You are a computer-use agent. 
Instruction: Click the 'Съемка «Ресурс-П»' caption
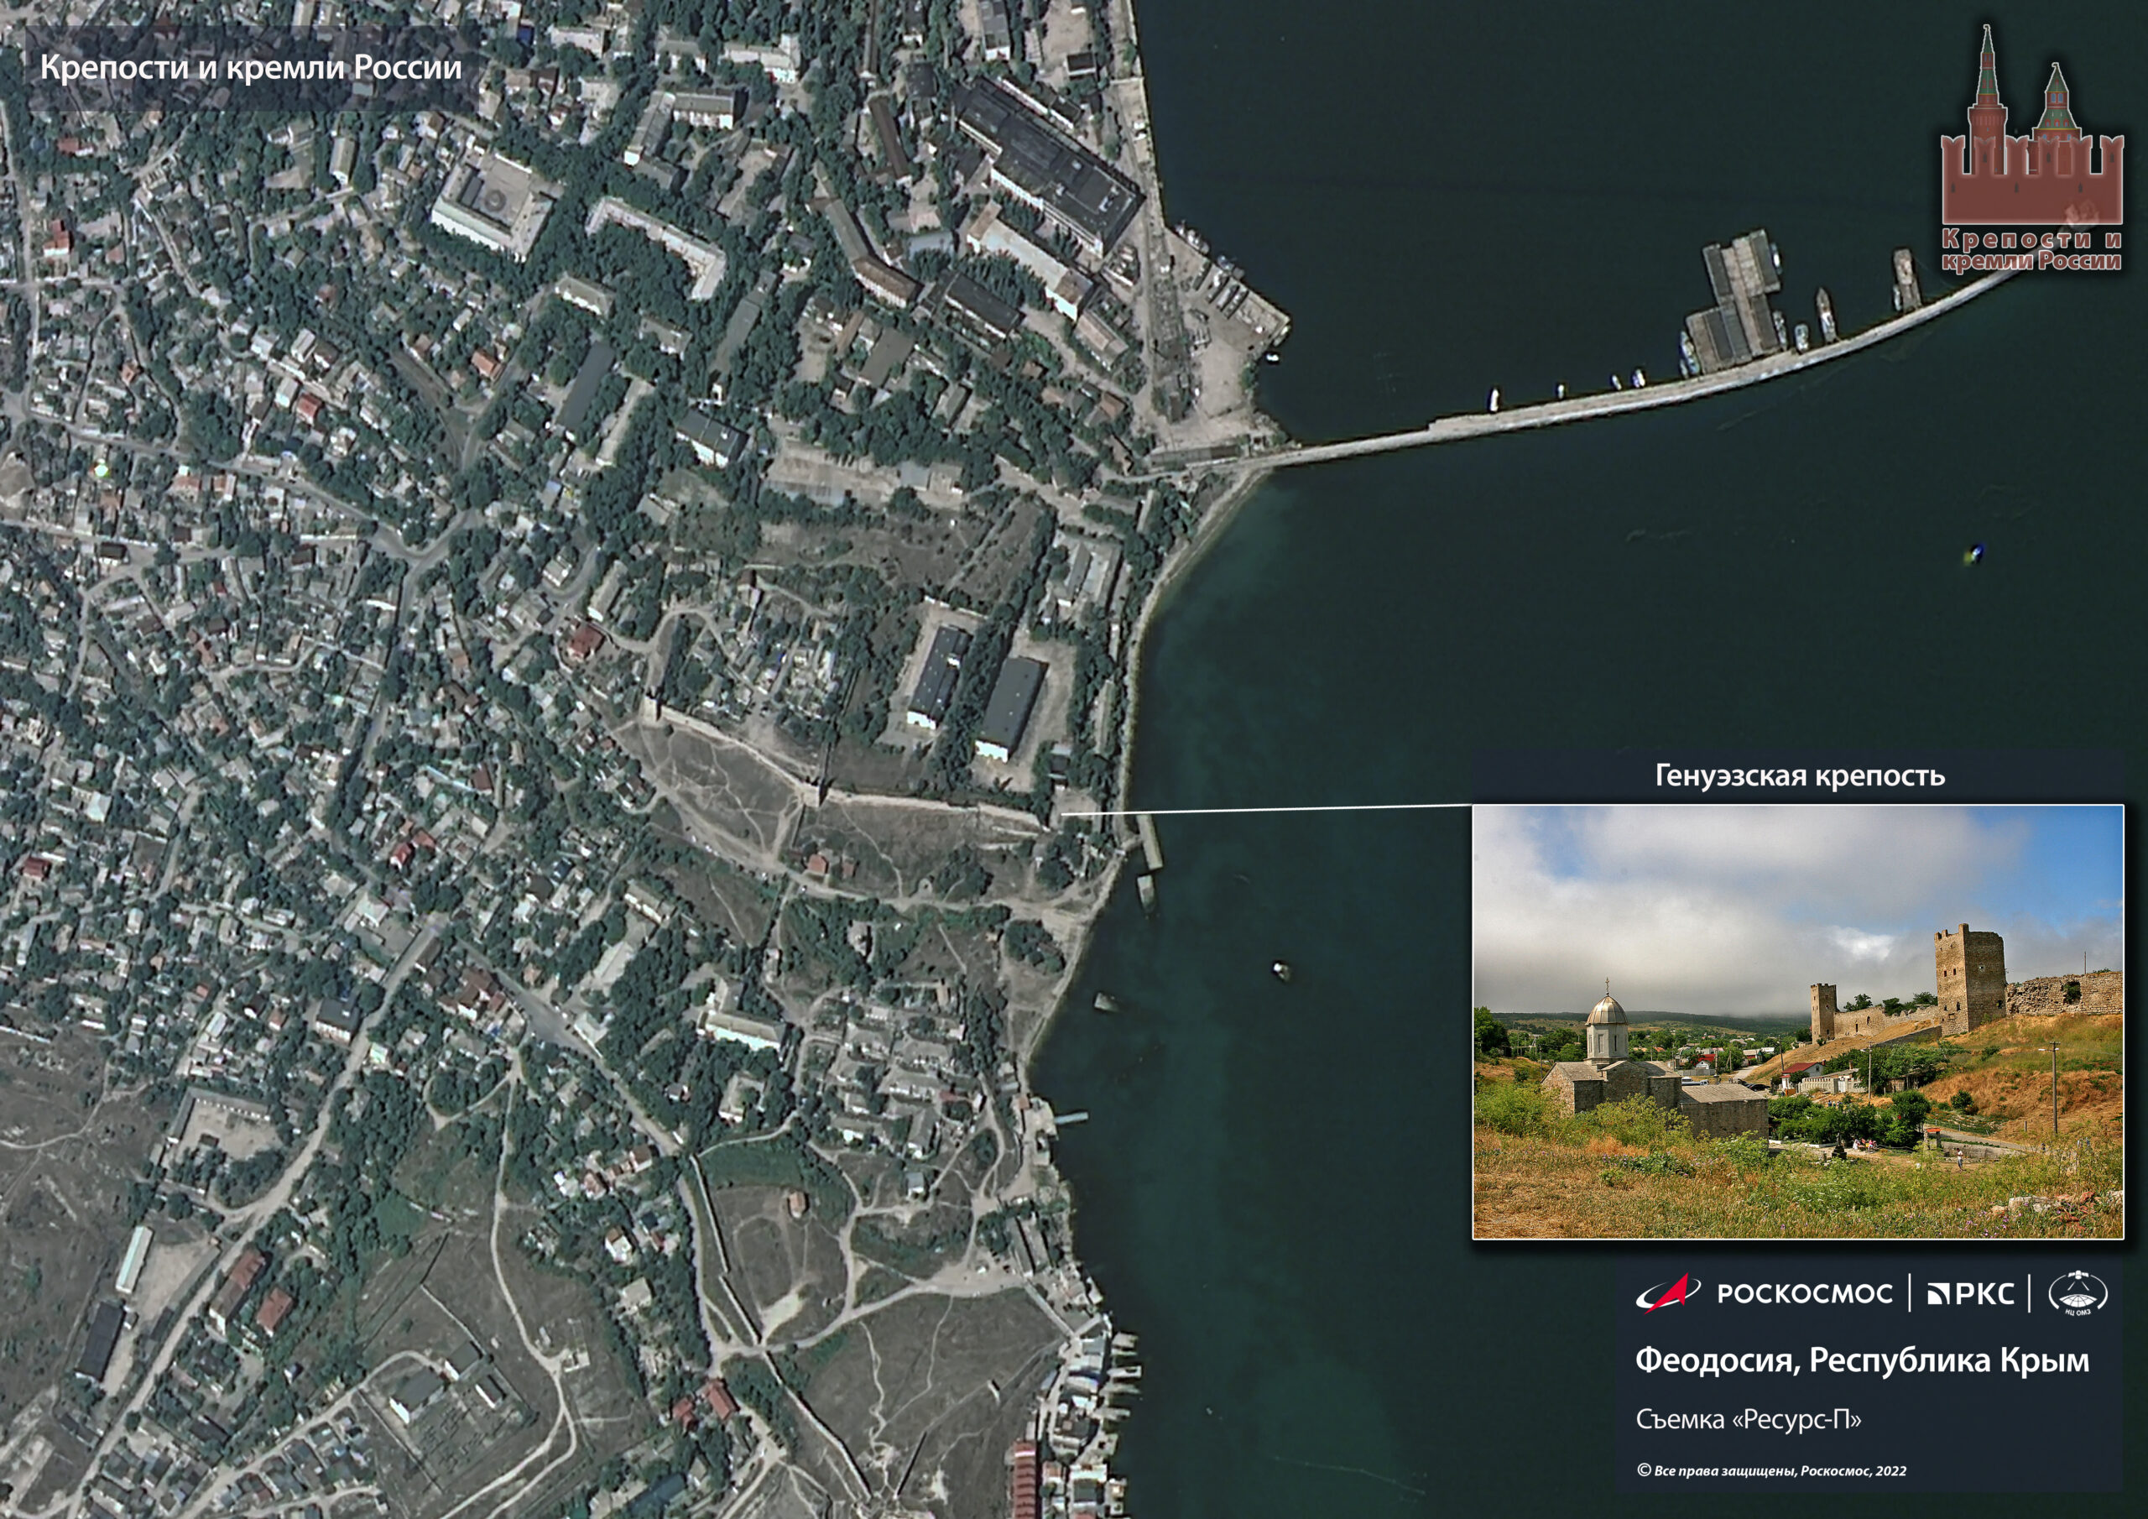[x=1748, y=1420]
